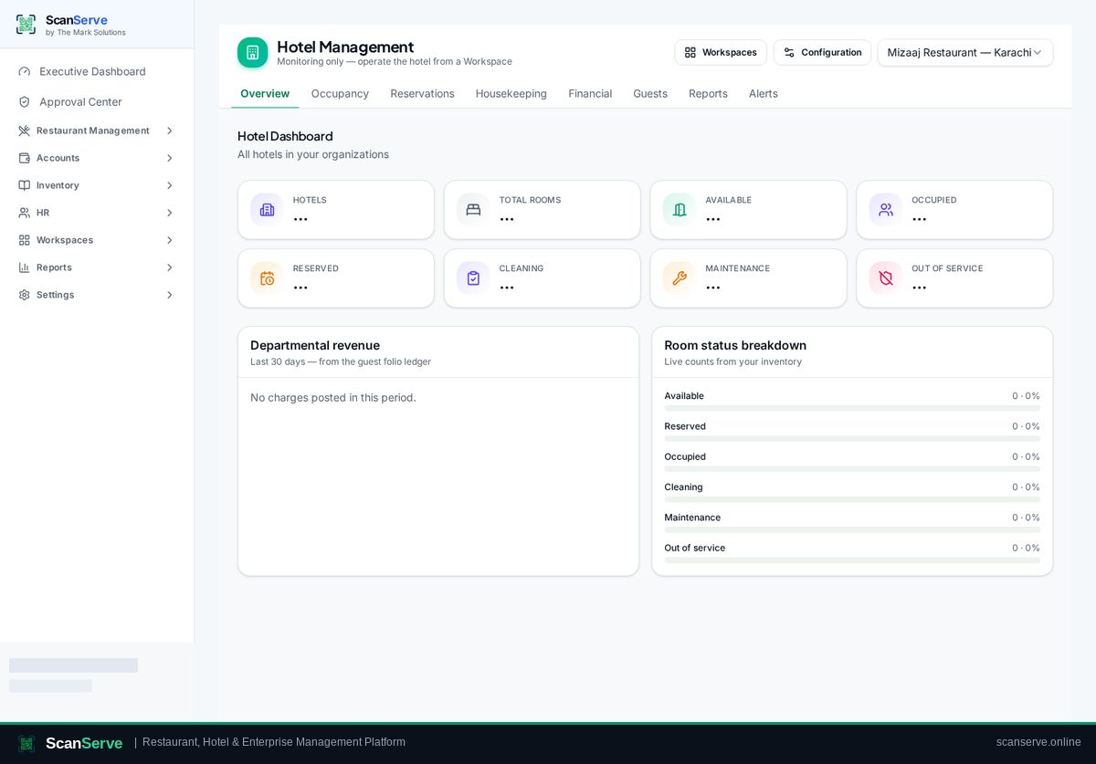The width and height of the screenshot is (1096, 764).
Task: Click the Maintenance stat card
Action: pos(749,278)
